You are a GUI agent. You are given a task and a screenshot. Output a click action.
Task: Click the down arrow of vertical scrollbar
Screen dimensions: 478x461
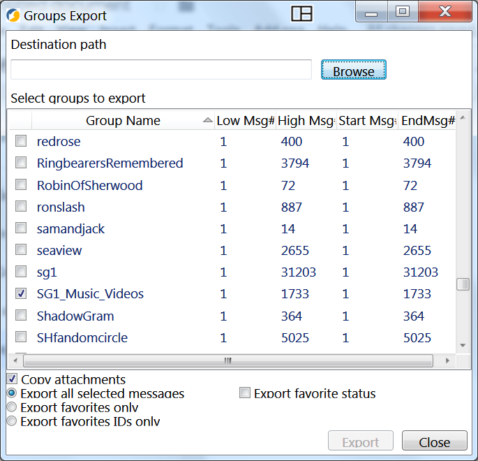pyautogui.click(x=462, y=346)
